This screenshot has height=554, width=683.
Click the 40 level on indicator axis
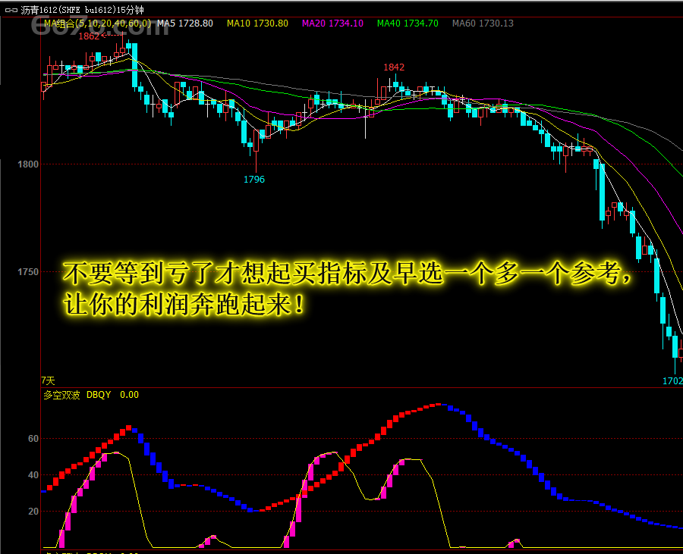tap(33, 475)
